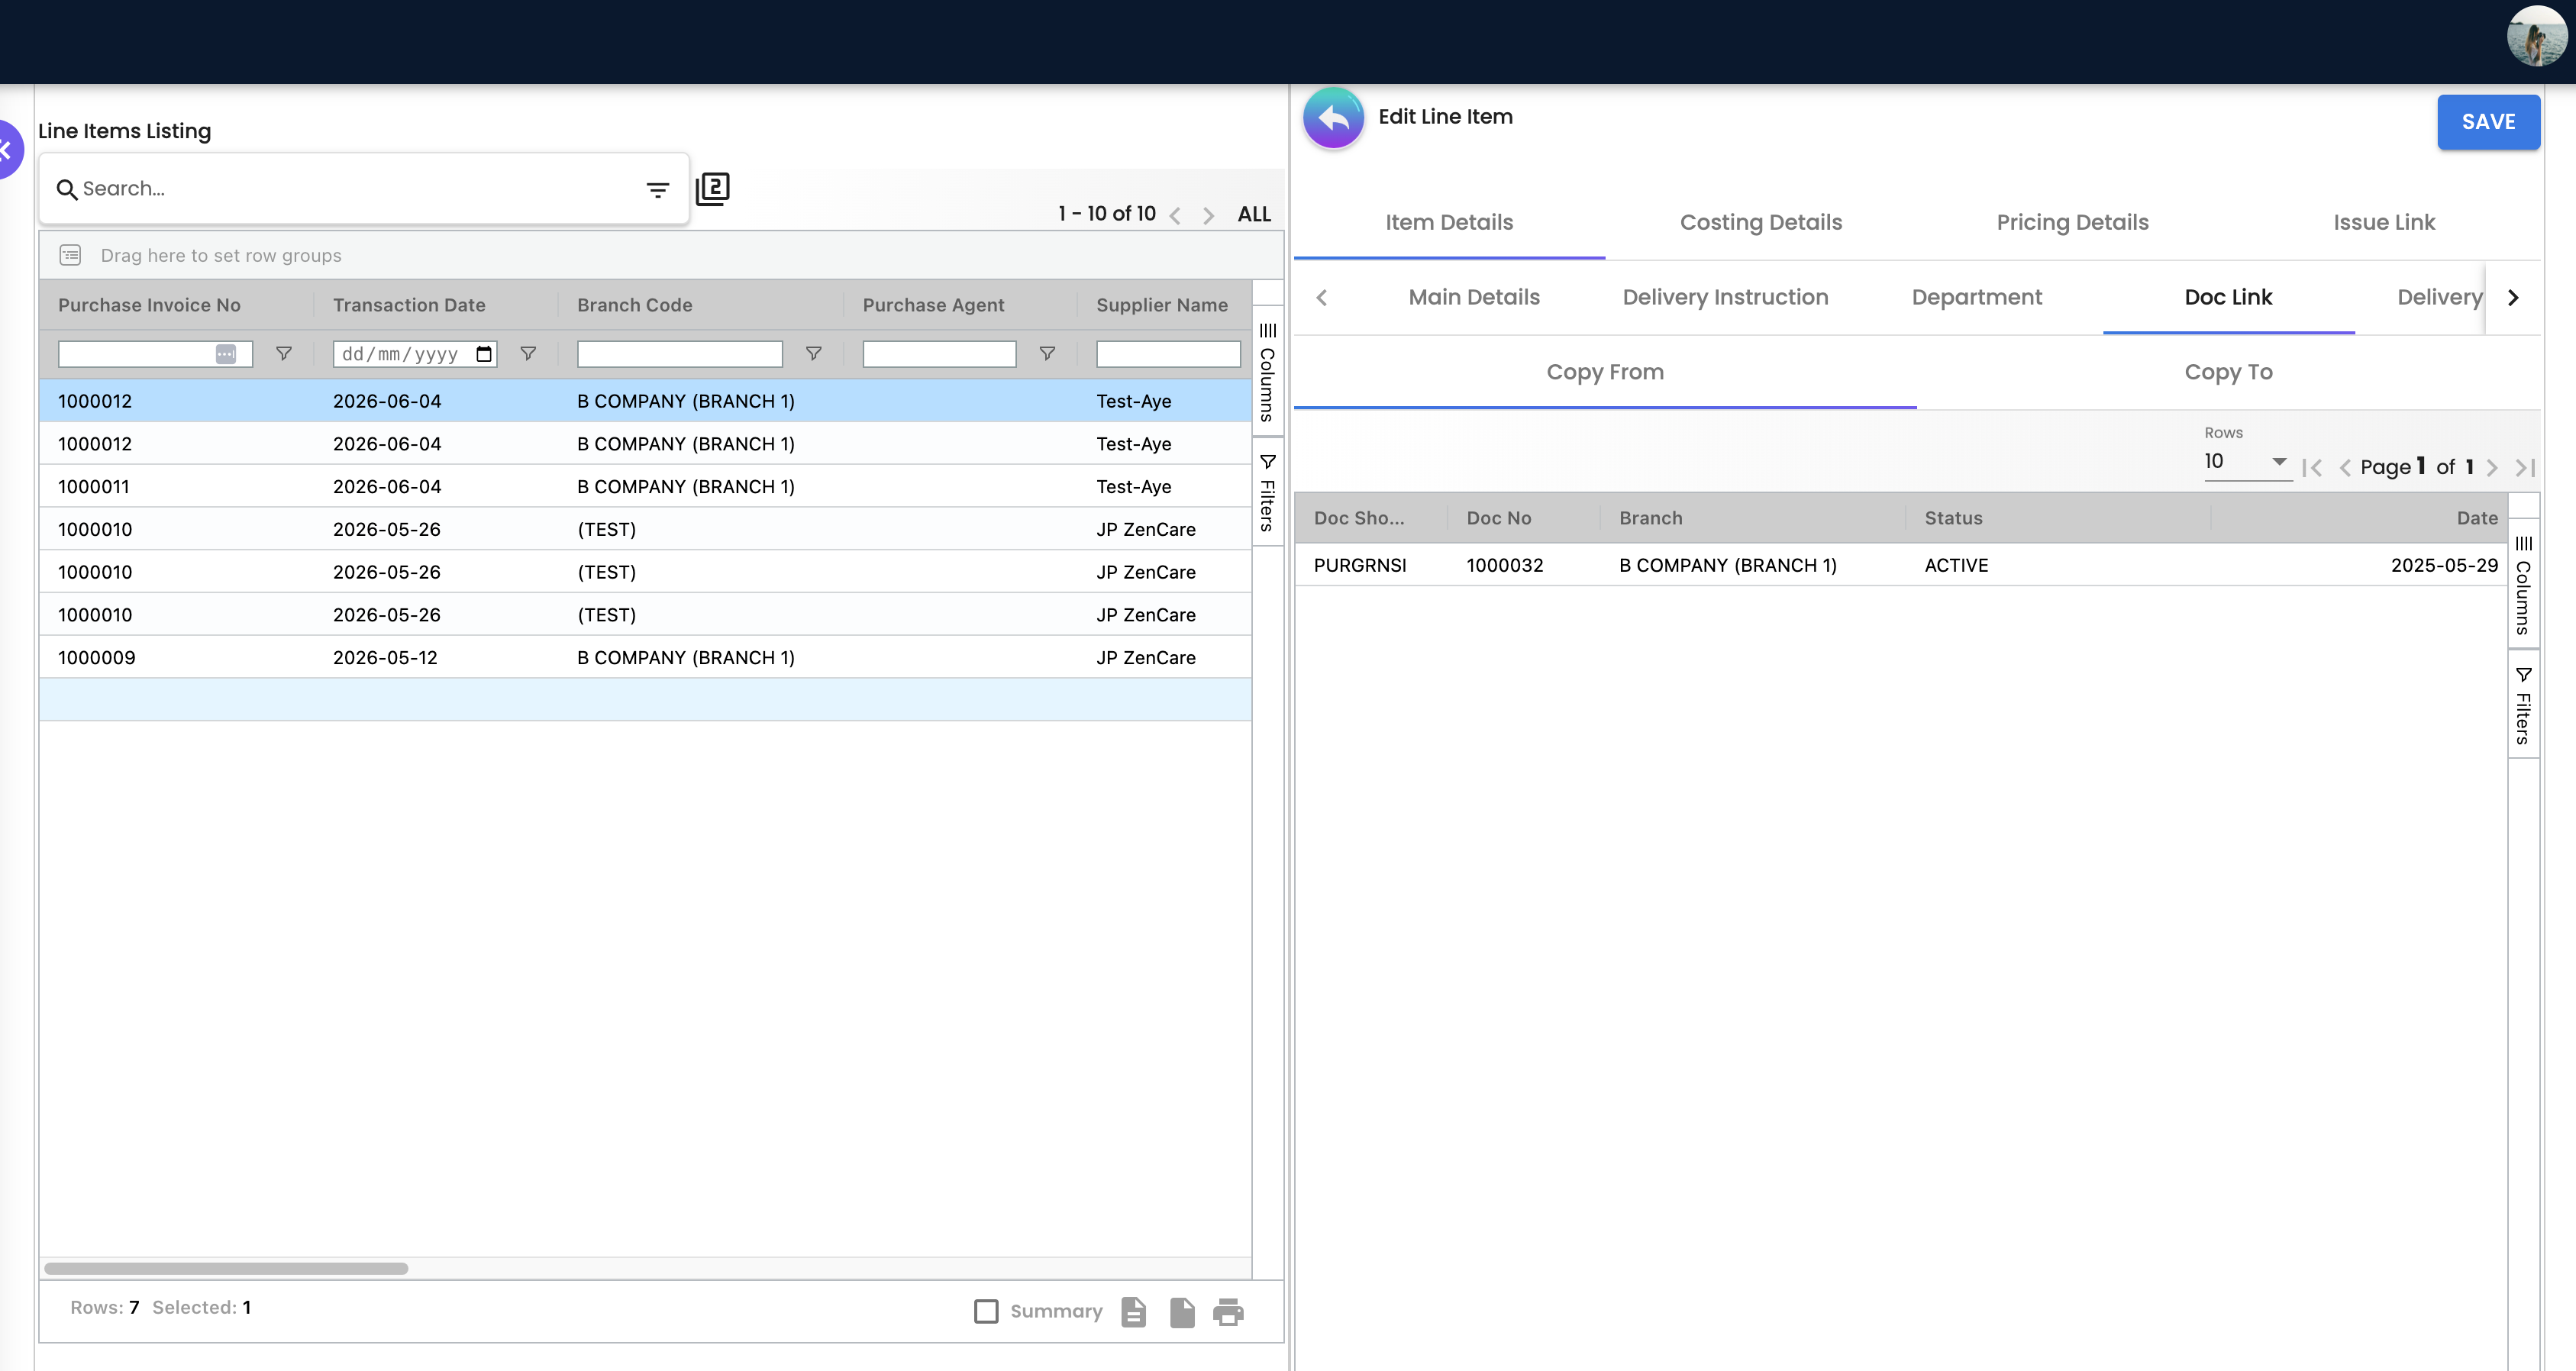Click the date 2025-05-29 cell

(x=2444, y=566)
